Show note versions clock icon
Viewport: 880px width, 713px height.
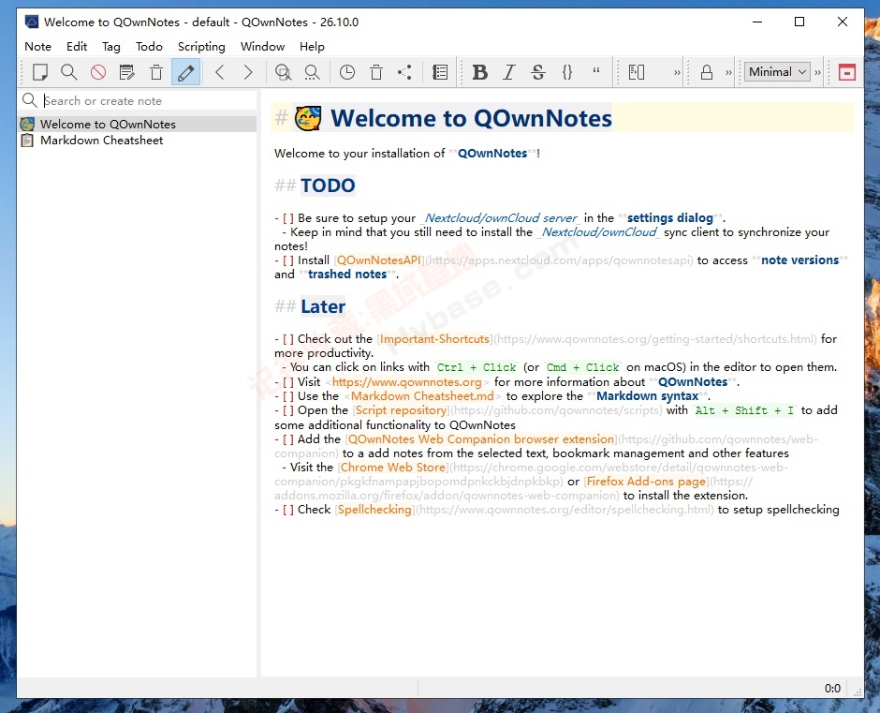click(347, 72)
